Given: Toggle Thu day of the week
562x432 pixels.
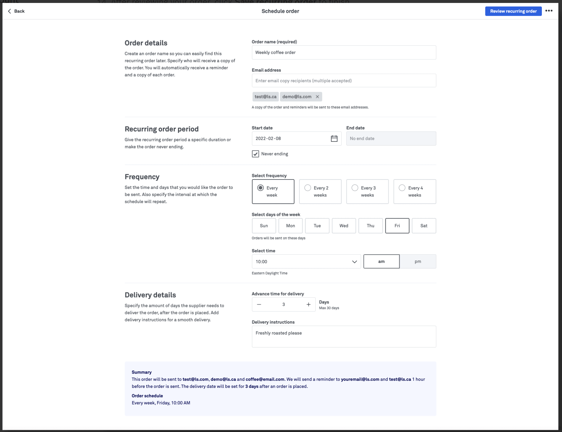Looking at the screenshot, I should [371, 226].
